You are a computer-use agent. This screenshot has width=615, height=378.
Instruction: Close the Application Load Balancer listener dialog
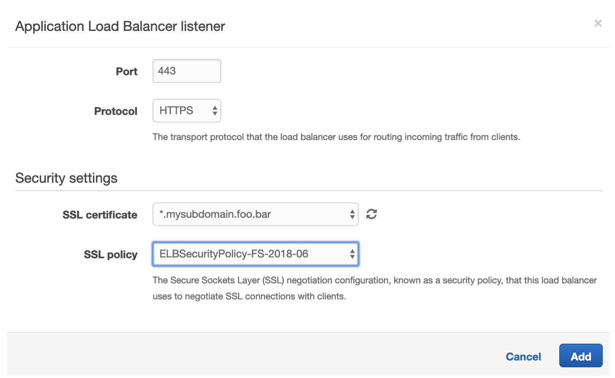(x=598, y=23)
